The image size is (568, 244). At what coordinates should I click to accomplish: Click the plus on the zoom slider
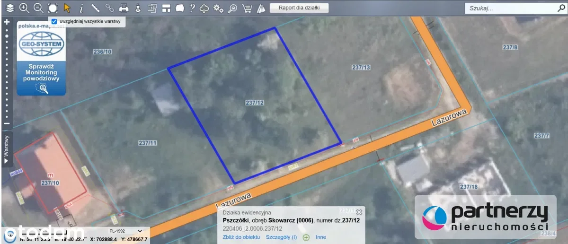(7, 22)
